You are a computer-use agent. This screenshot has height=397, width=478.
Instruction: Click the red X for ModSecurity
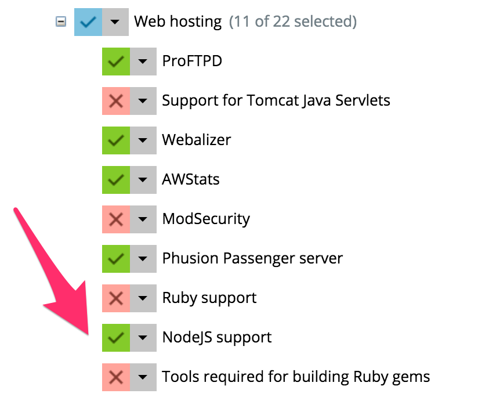116,219
